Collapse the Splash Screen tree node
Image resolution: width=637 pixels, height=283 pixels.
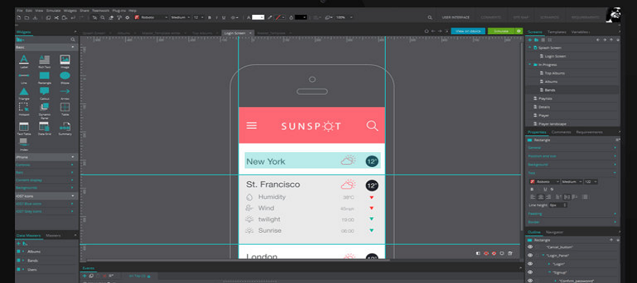(529, 47)
